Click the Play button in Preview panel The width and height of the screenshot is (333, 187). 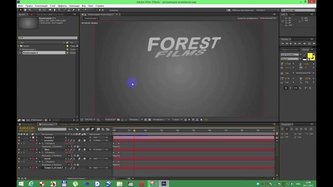coord(291,44)
